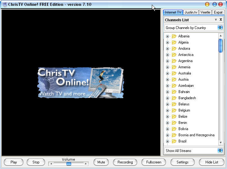
Task: Click the ChrisTV Online banner image
Action: 81,83
